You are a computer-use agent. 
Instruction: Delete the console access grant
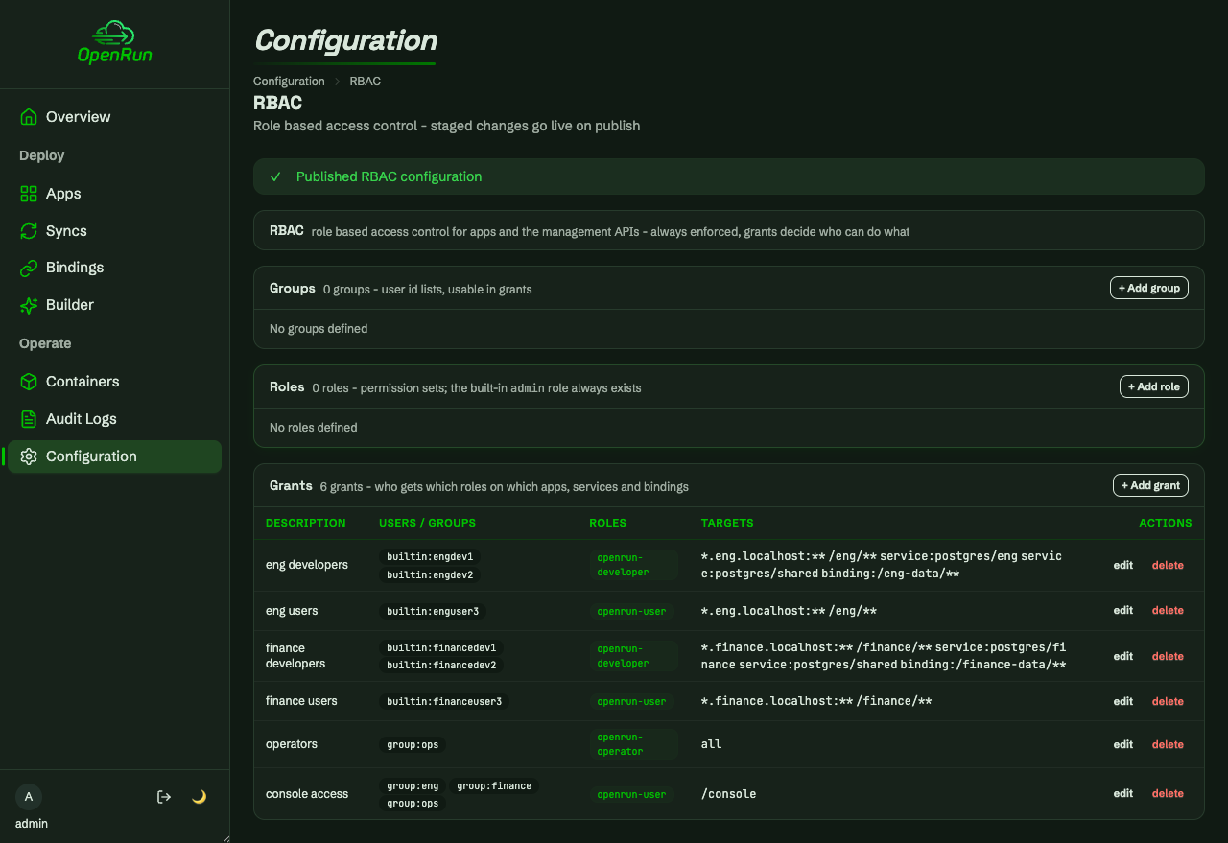pos(1168,793)
